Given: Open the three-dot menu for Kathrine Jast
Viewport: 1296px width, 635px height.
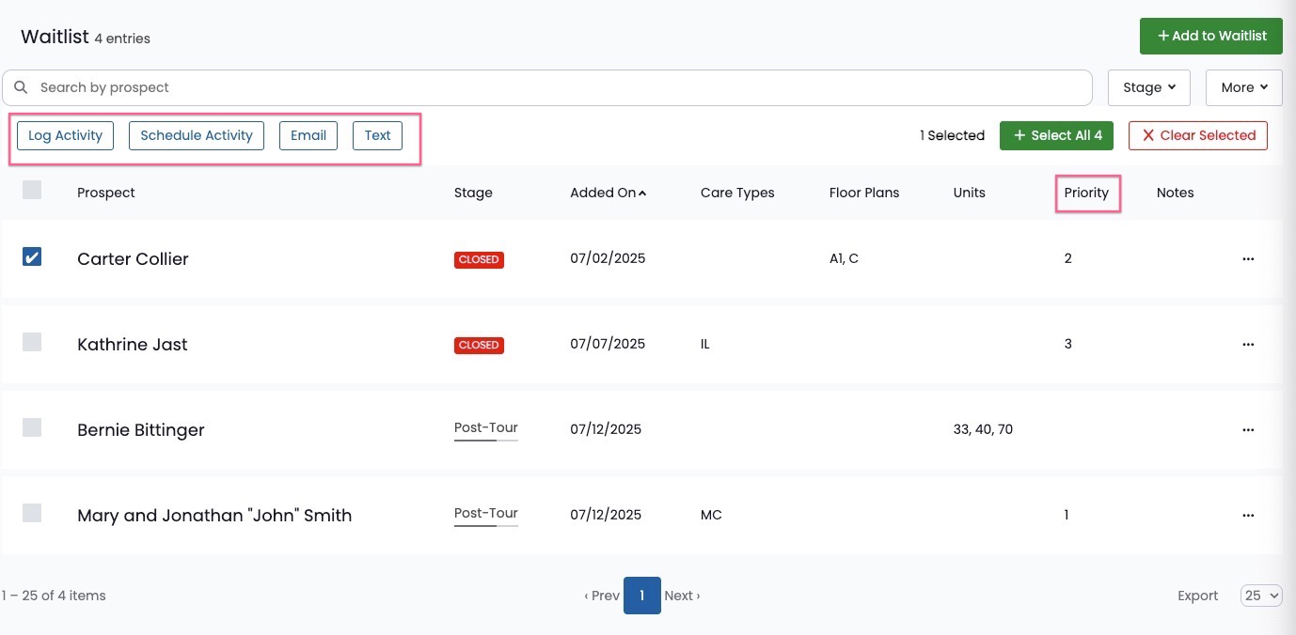Looking at the screenshot, I should pyautogui.click(x=1248, y=345).
